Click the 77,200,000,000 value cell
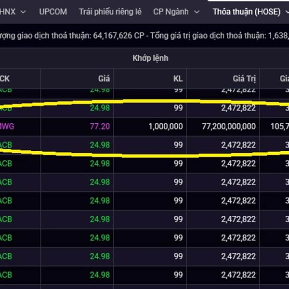The width and height of the screenshot is (289, 289). (x=229, y=127)
